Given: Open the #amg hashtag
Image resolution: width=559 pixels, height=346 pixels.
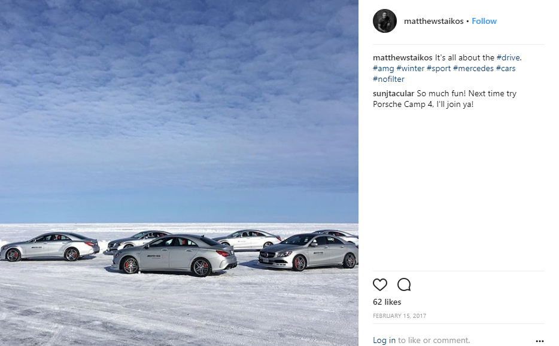Looking at the screenshot, I should 383,68.
